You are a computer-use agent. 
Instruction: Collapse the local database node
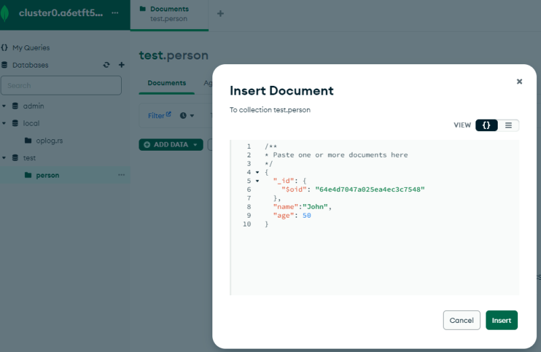(x=4, y=124)
